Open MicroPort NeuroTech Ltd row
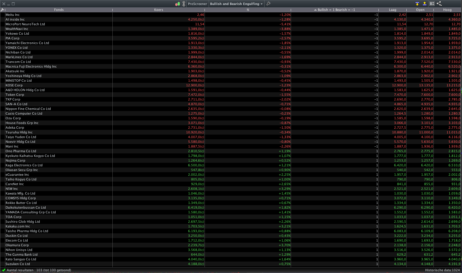 point(231,24)
